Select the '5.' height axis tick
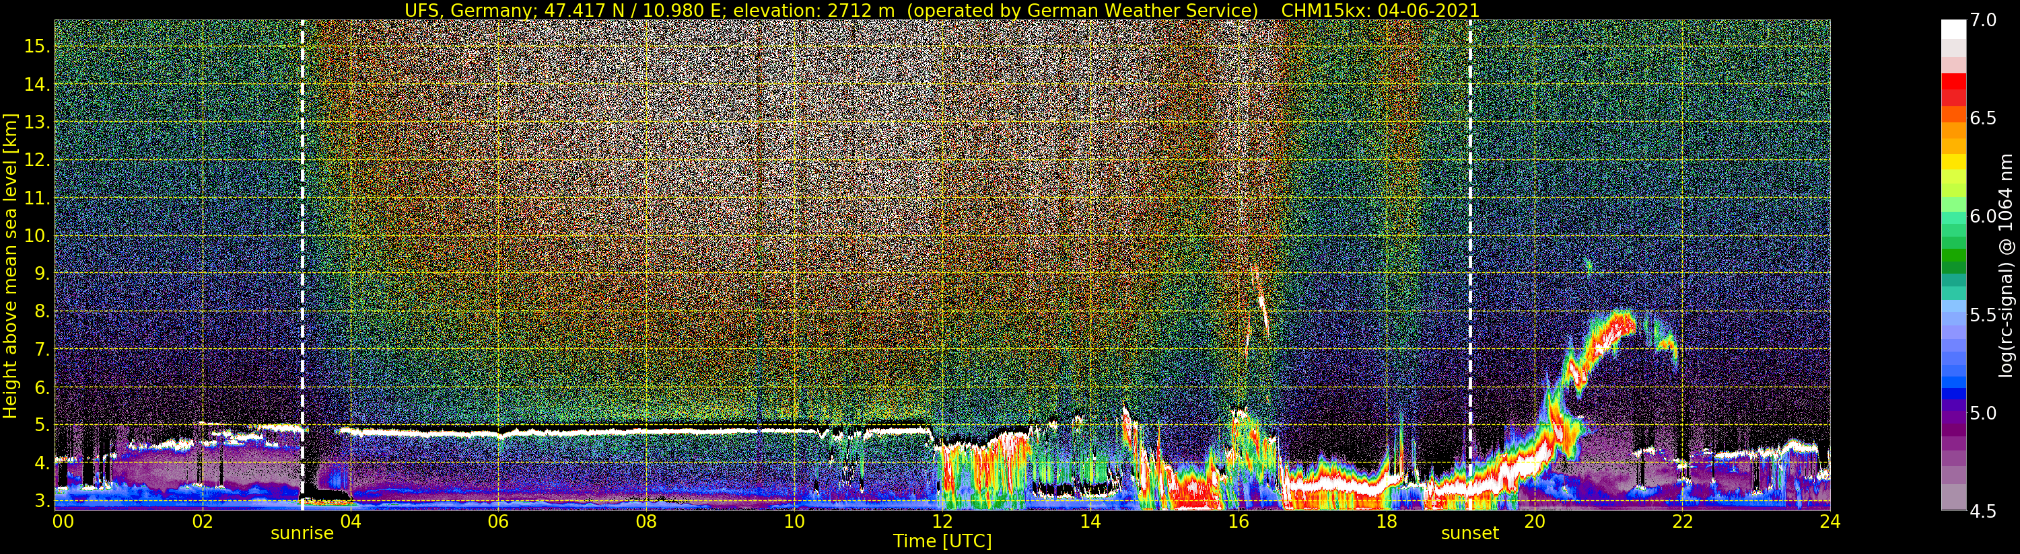Image resolution: width=2020 pixels, height=554 pixels. 42,425
